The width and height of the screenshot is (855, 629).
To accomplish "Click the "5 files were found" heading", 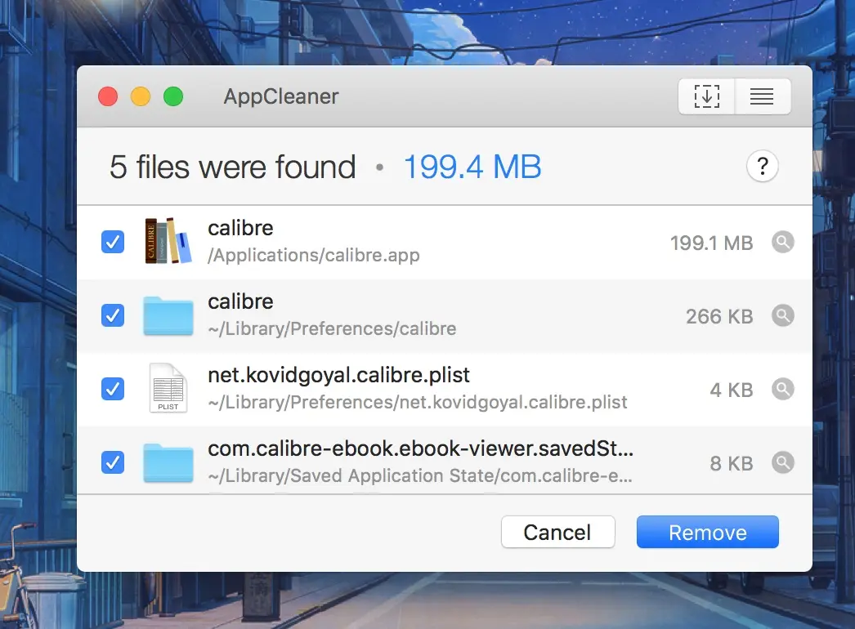I will pyautogui.click(x=233, y=167).
